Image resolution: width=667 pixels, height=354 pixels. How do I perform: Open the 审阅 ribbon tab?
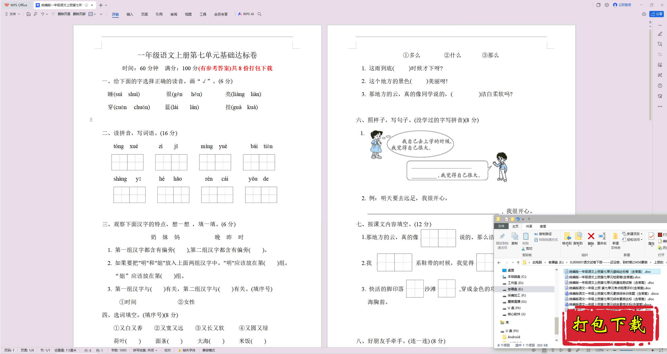click(174, 14)
